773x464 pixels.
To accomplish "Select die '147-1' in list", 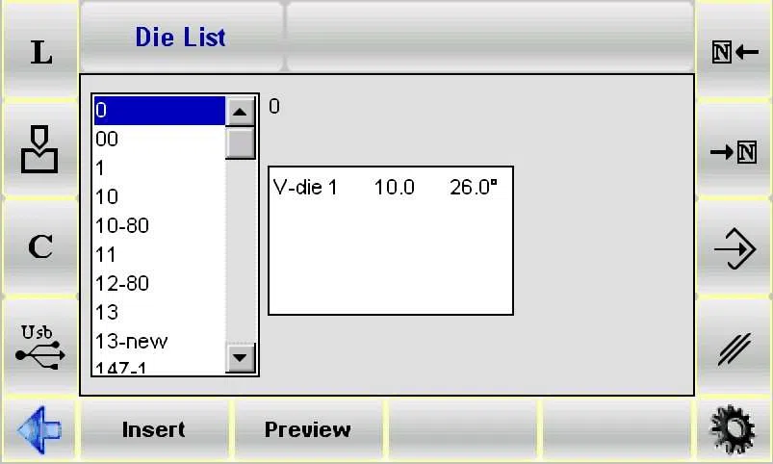I will [159, 368].
